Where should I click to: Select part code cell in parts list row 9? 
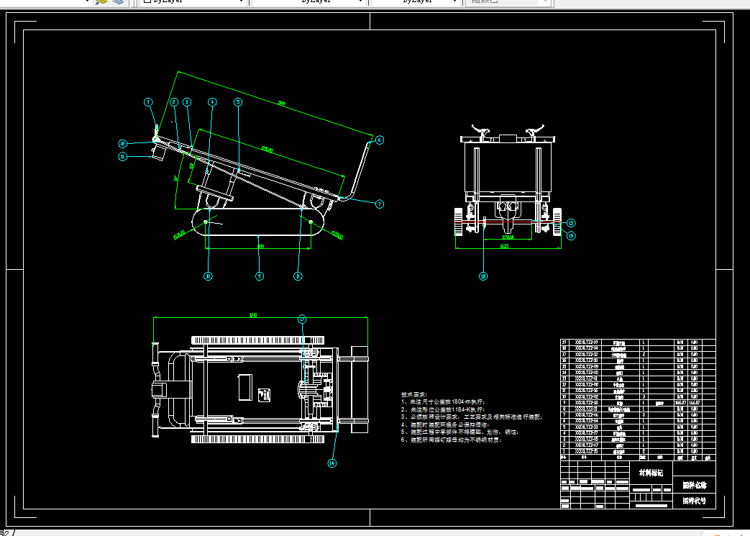pyautogui.click(x=587, y=403)
